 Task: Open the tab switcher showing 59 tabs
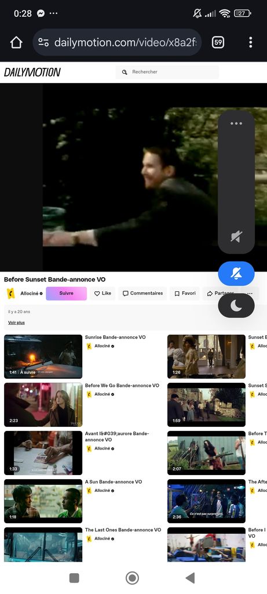click(x=218, y=42)
